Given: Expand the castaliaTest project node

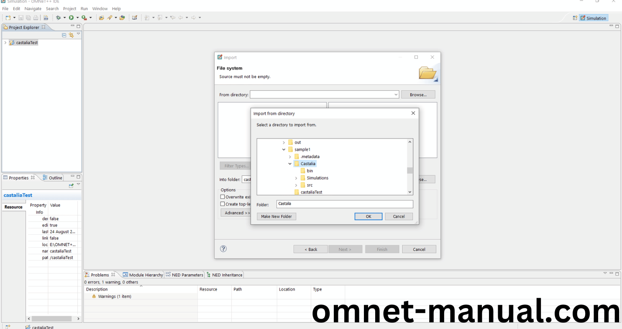Looking at the screenshot, I should point(5,43).
